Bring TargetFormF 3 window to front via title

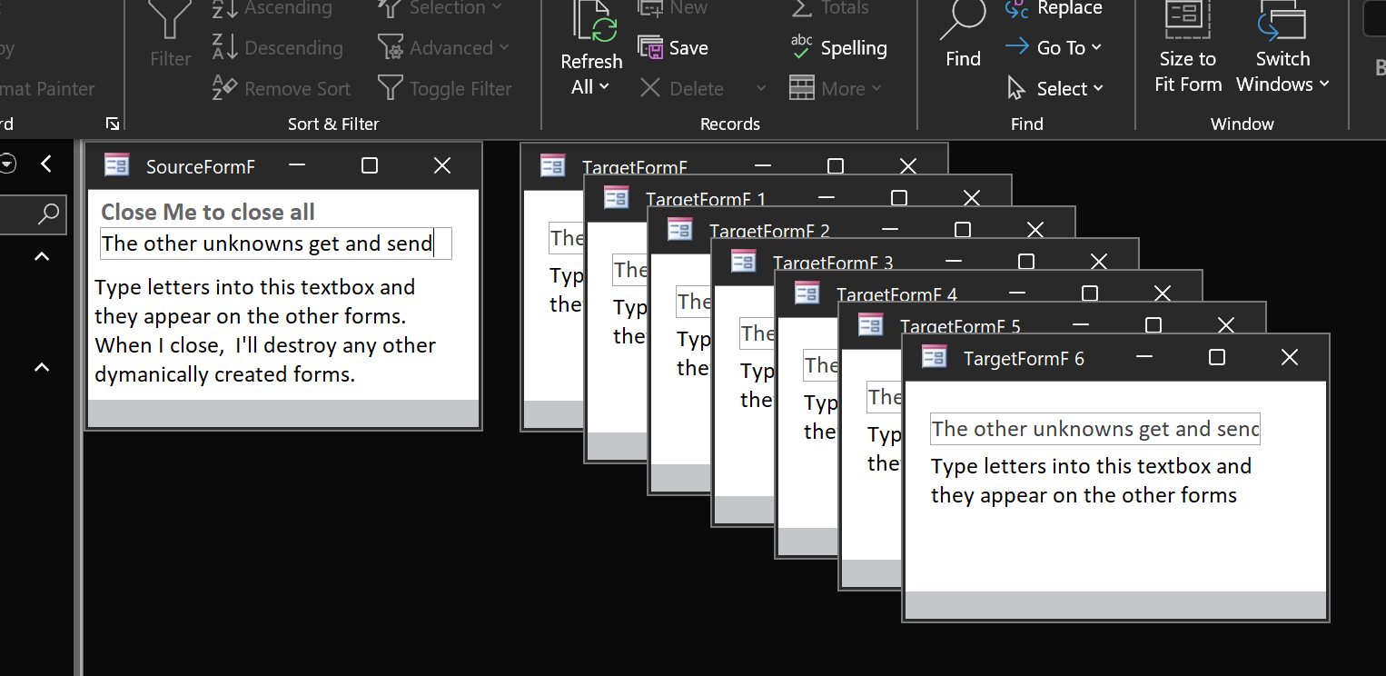coord(832,263)
